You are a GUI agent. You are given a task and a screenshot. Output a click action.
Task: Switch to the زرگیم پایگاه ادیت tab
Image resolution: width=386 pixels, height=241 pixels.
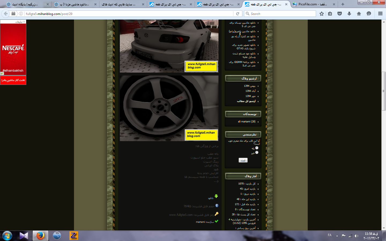pos(28,4)
